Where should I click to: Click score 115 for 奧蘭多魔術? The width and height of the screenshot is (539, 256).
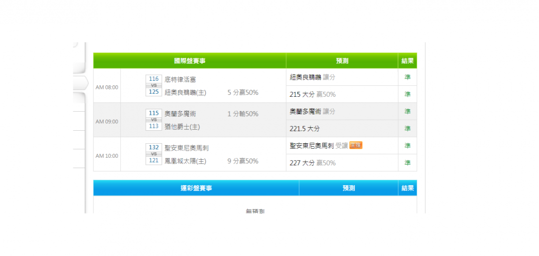(x=154, y=113)
